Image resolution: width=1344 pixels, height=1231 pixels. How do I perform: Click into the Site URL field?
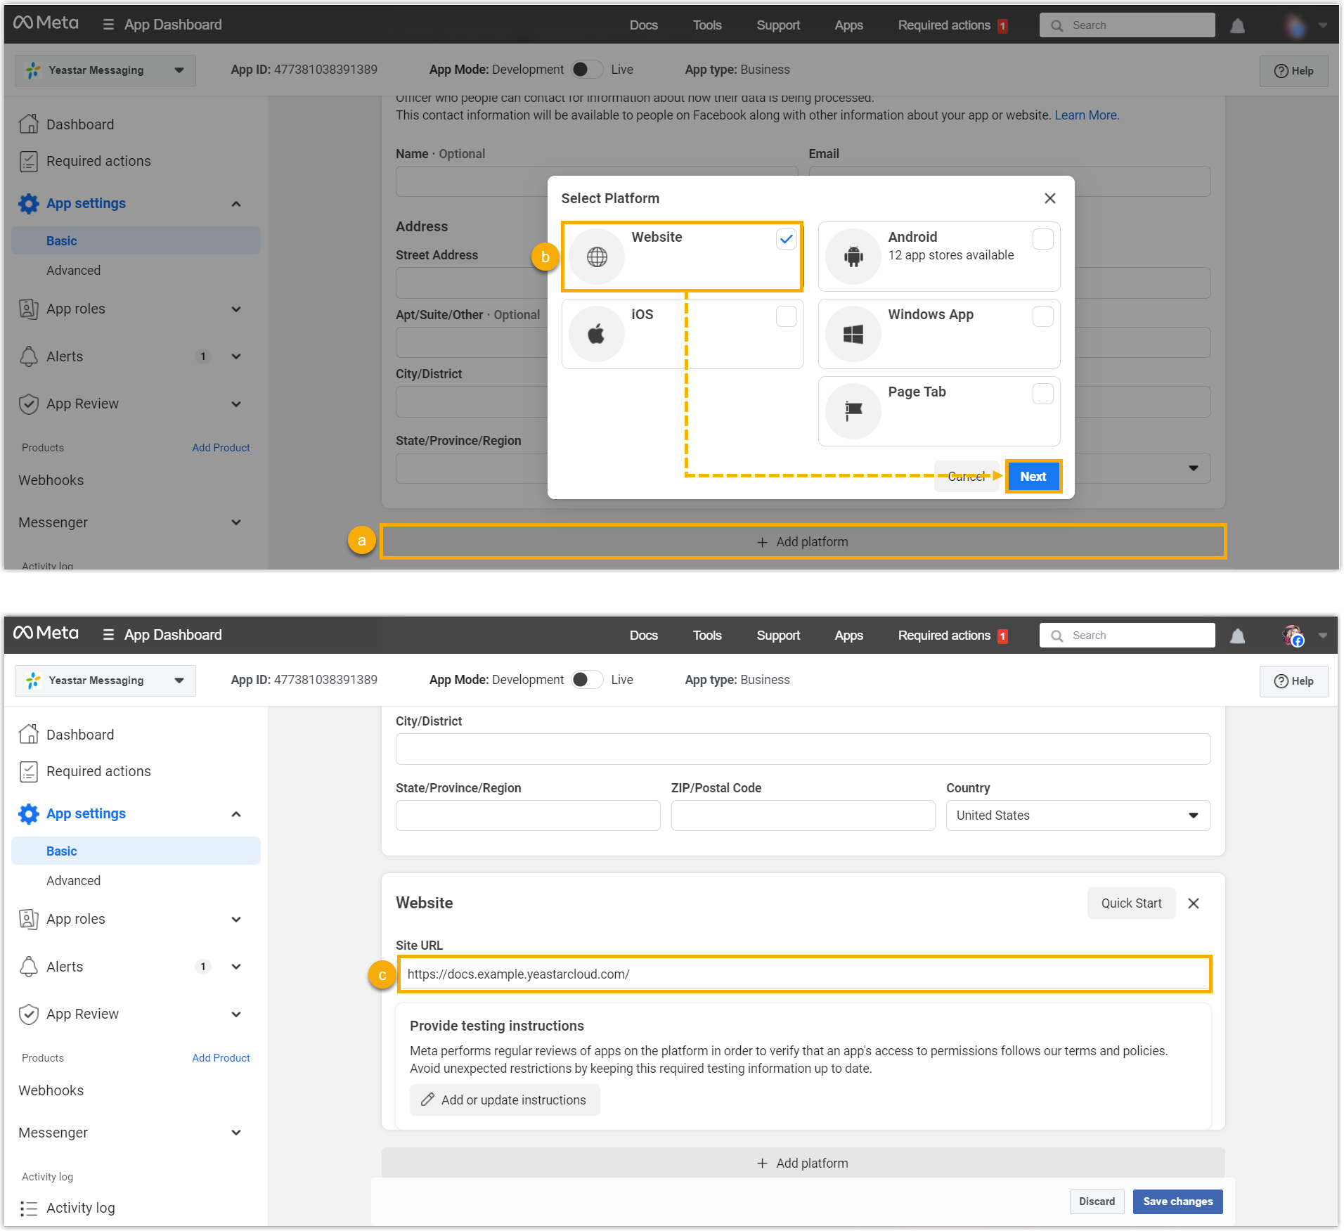click(804, 974)
